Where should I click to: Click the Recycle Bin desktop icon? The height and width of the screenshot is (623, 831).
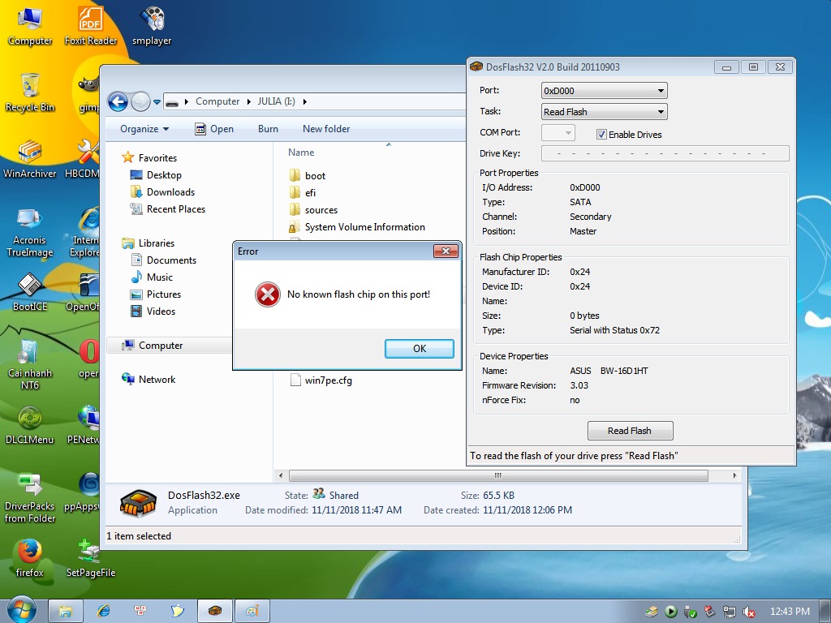[30, 92]
